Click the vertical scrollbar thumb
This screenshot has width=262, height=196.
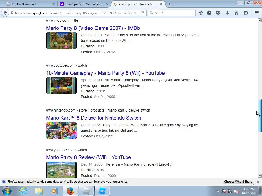[260, 116]
